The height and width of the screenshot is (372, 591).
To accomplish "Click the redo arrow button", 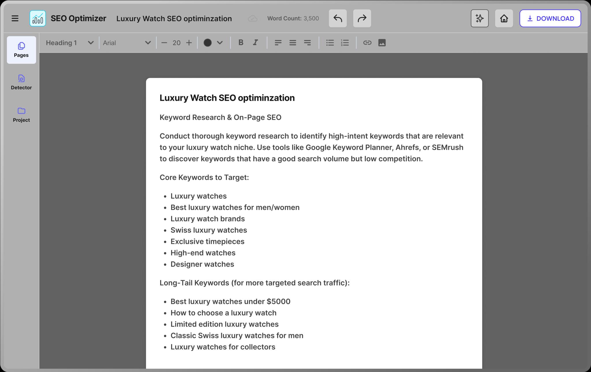I will pyautogui.click(x=362, y=18).
